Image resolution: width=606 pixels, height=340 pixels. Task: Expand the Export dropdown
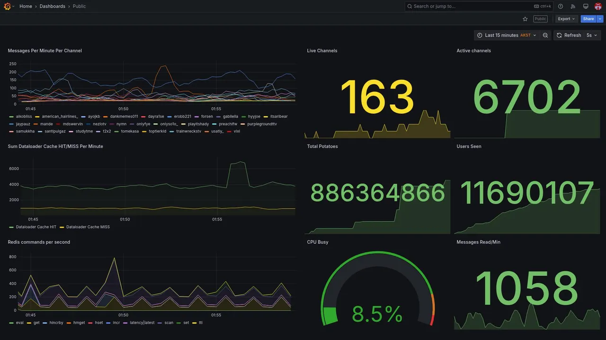[566, 19]
